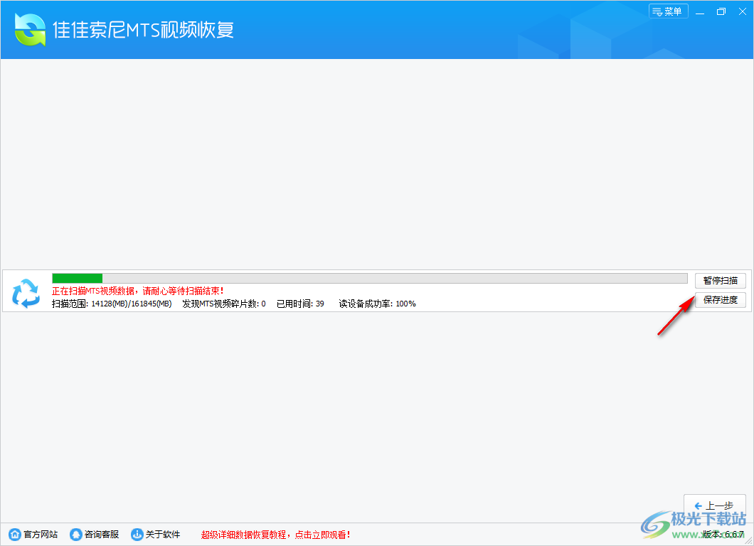Click the 版本: 6.6.7 version label
Image resolution: width=754 pixels, height=546 pixels.
pos(723,535)
